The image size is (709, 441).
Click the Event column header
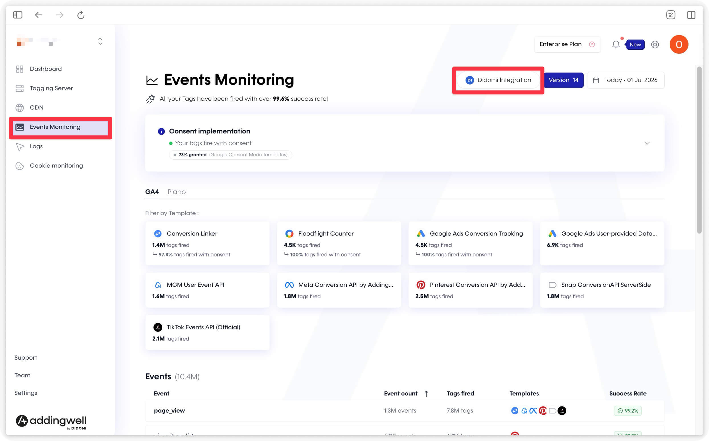pyautogui.click(x=161, y=393)
